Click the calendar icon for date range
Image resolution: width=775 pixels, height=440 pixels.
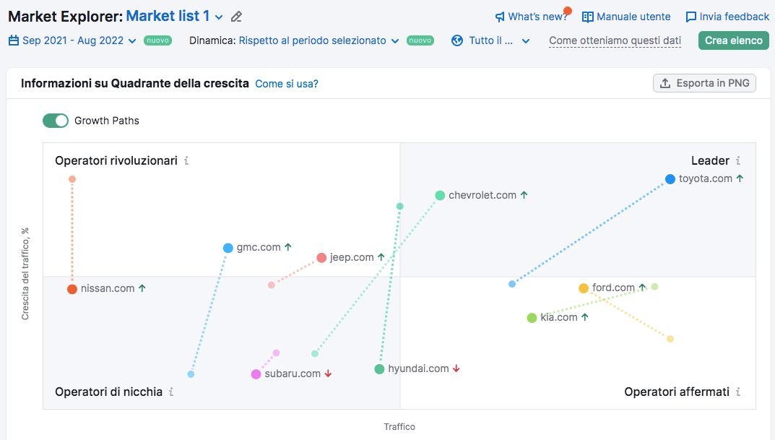14,40
